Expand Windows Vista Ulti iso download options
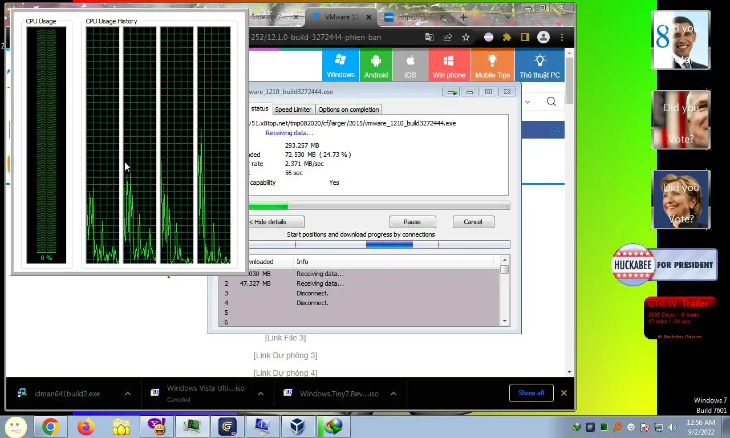The width and height of the screenshot is (730, 438). pos(261,394)
